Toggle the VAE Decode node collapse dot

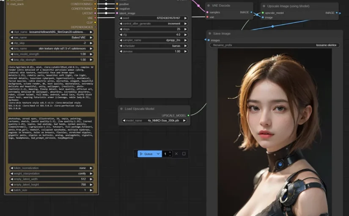(208, 6)
